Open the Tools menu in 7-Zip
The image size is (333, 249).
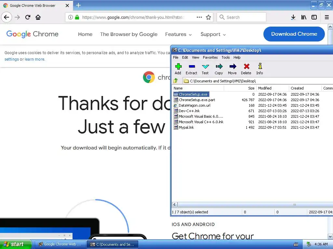(x=226, y=57)
